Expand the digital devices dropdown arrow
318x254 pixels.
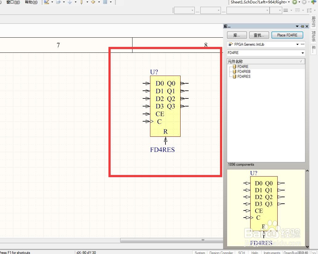point(88,2)
